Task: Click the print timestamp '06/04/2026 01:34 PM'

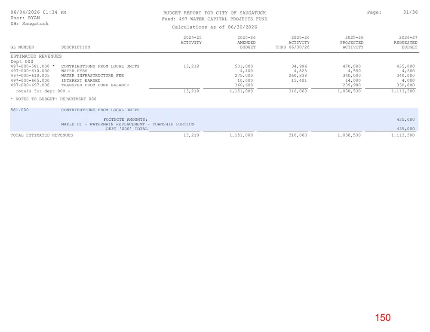Action: (x=38, y=12)
